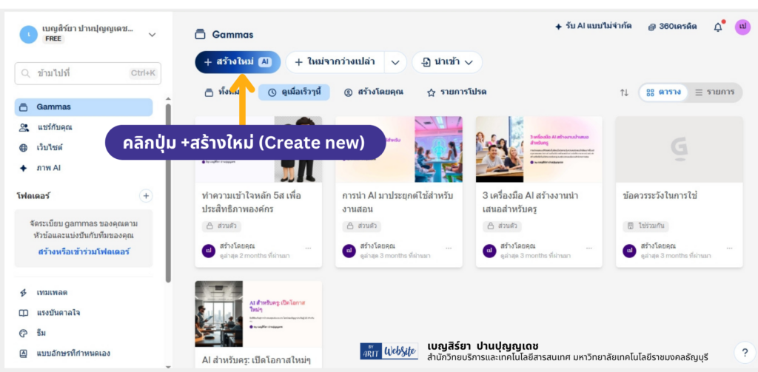The width and height of the screenshot is (758, 372).
Task: Open more options on ข้อควรระวังในการใช้ card
Action: 729,248
